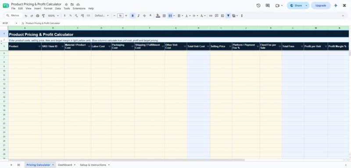Open text rotation dropdown
Viewport: 351px width, 168px height.
click(203, 16)
